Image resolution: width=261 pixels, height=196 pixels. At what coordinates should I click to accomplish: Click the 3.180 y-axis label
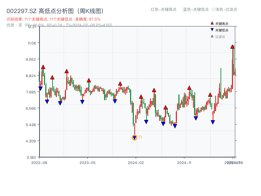click(31, 157)
